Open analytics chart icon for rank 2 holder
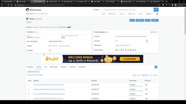The width and height of the screenshot is (186, 104). (146, 89)
